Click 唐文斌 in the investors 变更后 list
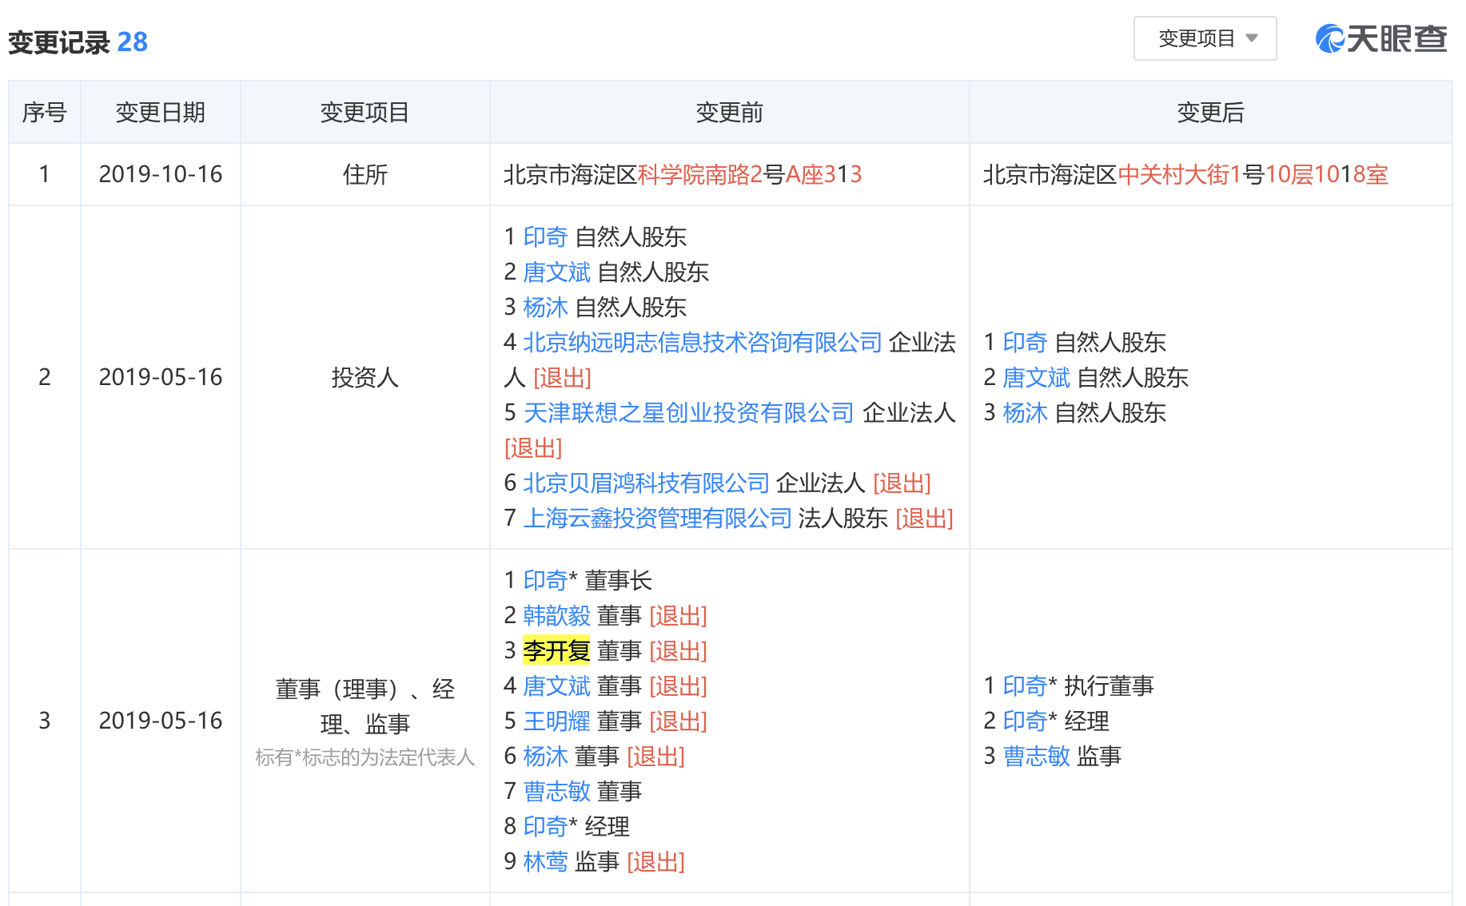The image size is (1466, 906). [x=1036, y=377]
